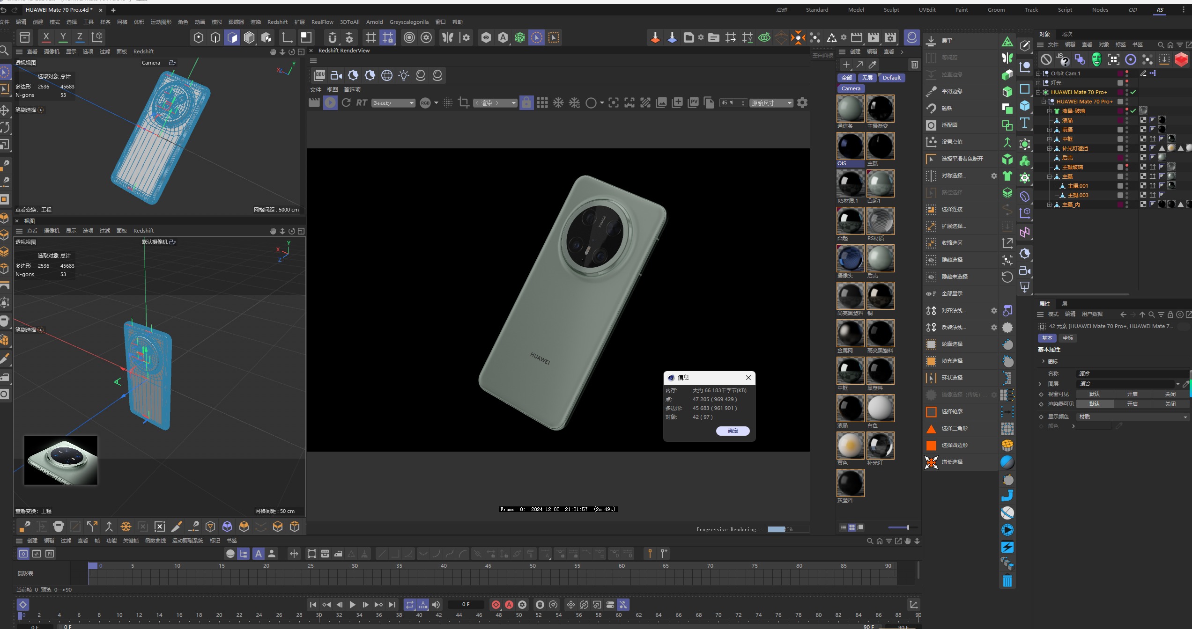This screenshot has width=1192, height=629.
Task: Click the 名称 input field showing 混合
Action: tap(1133, 373)
